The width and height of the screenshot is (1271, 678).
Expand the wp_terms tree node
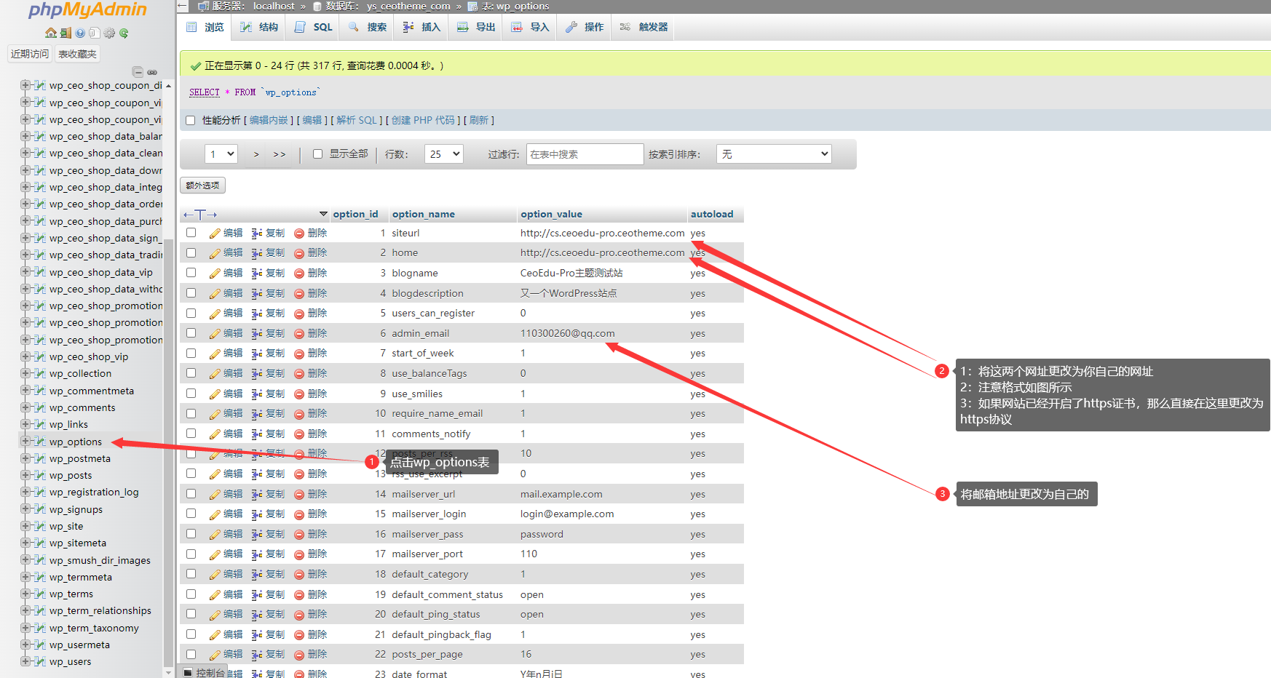pos(25,594)
